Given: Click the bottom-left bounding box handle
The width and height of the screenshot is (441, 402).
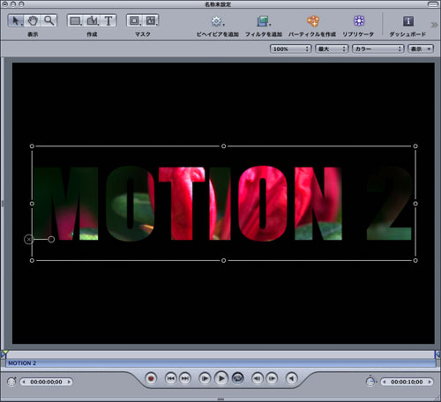Looking at the screenshot, I should click(x=32, y=260).
